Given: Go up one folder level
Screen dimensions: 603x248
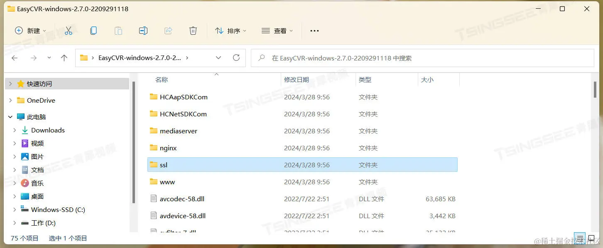Looking at the screenshot, I should tap(64, 58).
